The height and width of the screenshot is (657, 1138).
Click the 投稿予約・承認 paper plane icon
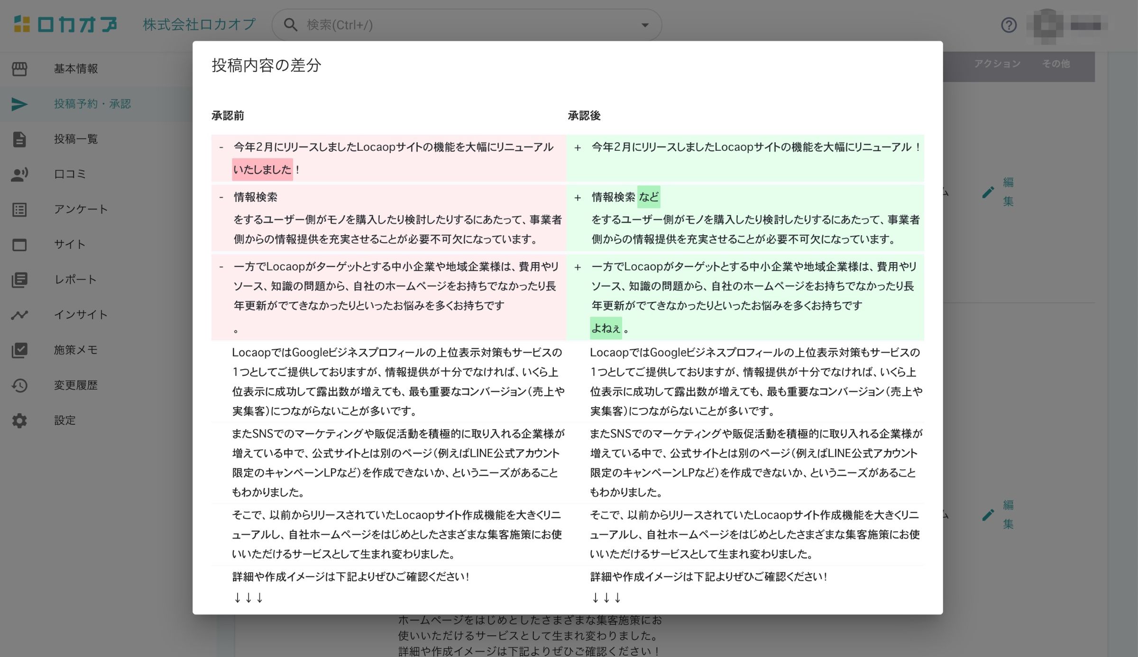click(x=19, y=104)
